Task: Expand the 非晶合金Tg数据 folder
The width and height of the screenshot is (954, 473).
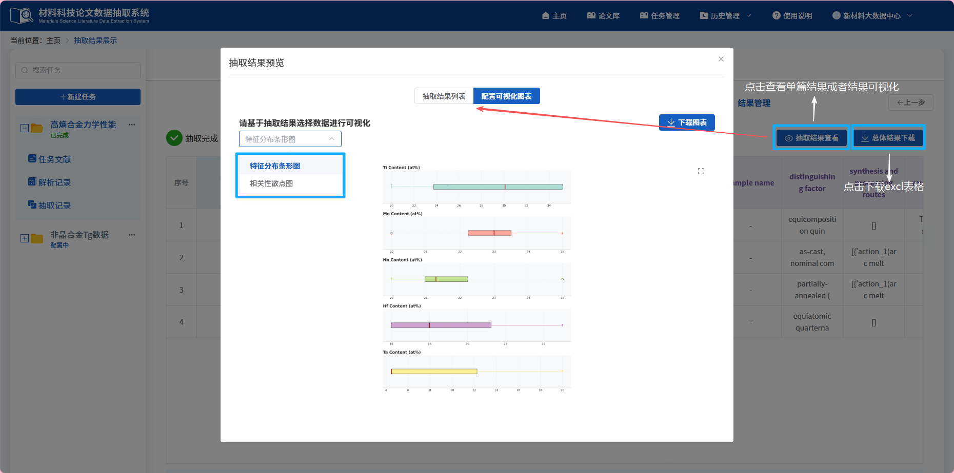Action: click(x=24, y=238)
